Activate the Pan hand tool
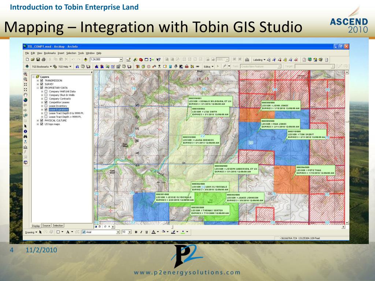 pyautogui.click(x=25, y=95)
